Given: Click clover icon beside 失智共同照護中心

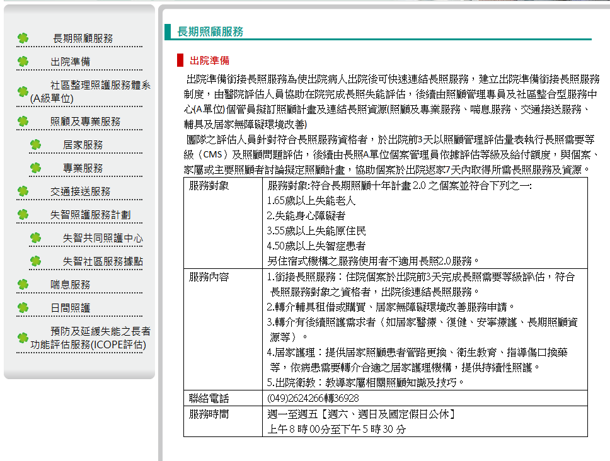Looking at the screenshot, I should pos(35,238).
